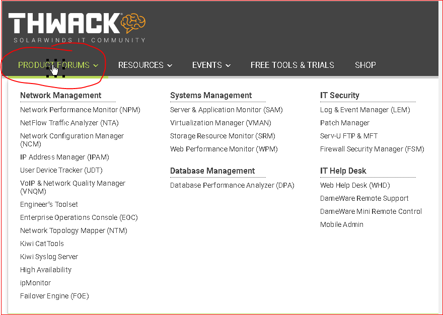The width and height of the screenshot is (443, 315).
Task: Open High Availability forum
Action: pyautogui.click(x=46, y=270)
